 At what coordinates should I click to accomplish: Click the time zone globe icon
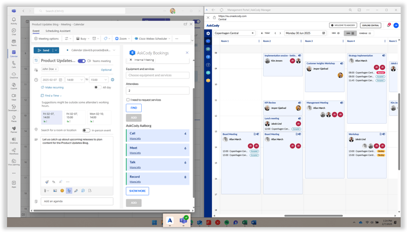point(112,80)
